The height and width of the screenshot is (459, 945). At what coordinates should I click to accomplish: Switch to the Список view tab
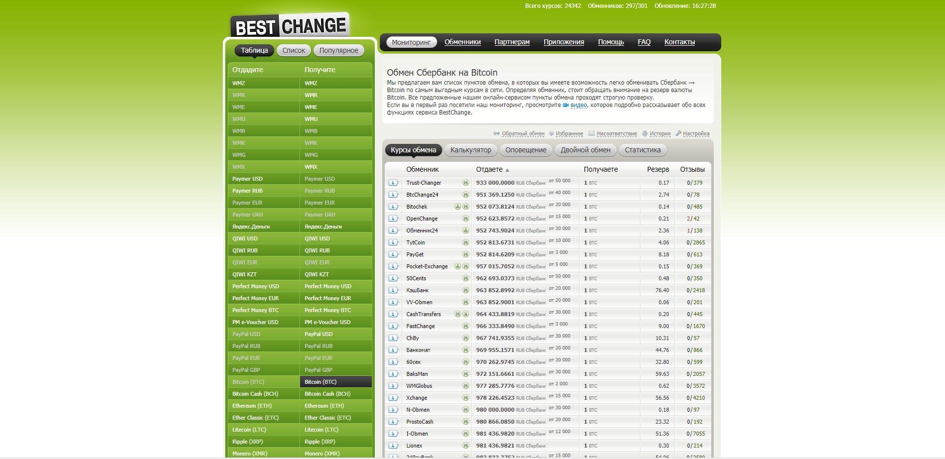[294, 50]
